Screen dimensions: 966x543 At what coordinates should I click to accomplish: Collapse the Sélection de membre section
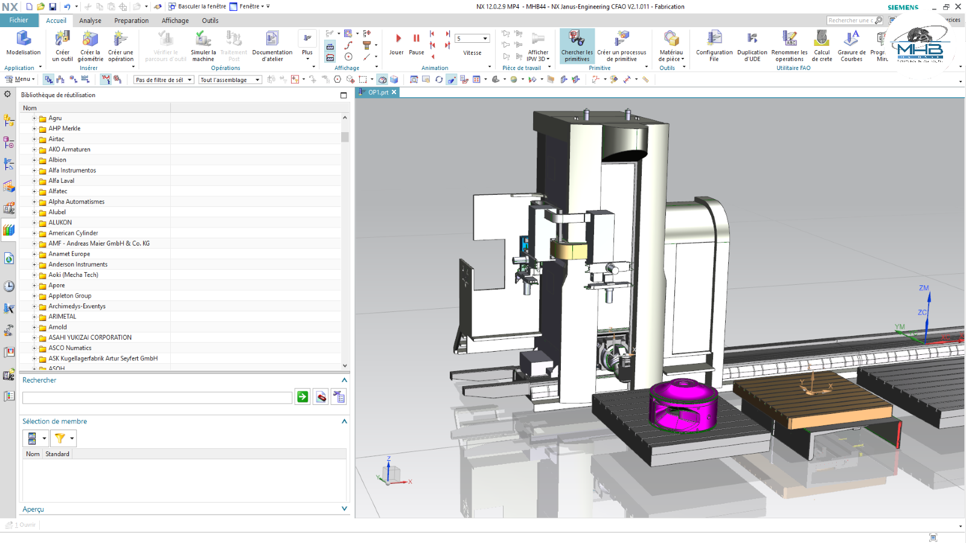[344, 421]
